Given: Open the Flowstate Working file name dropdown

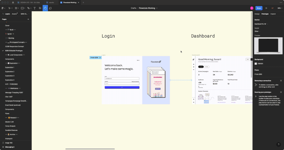Looking at the screenshot, I should click(157, 8).
